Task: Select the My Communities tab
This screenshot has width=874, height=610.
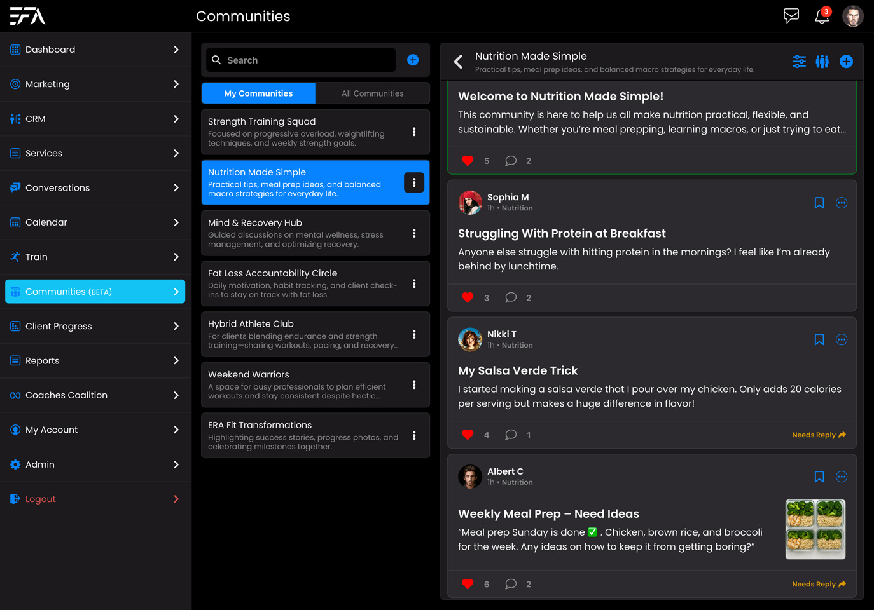Action: [x=258, y=93]
